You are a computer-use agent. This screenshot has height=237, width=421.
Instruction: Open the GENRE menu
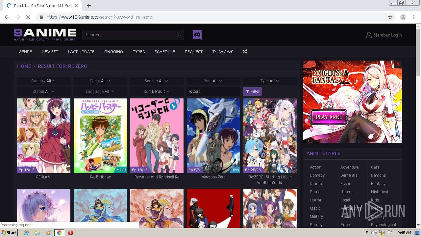pyautogui.click(x=25, y=52)
